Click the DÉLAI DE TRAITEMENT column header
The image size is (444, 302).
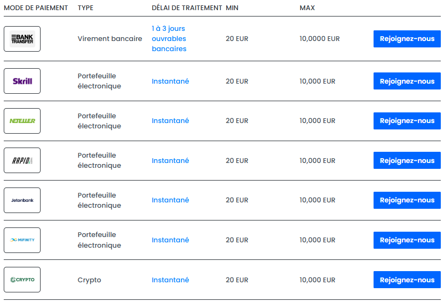pos(187,8)
